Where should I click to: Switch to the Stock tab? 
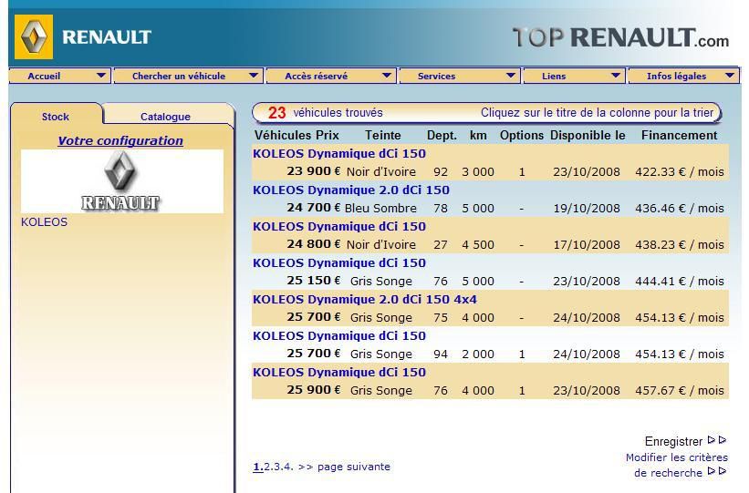tap(56, 116)
